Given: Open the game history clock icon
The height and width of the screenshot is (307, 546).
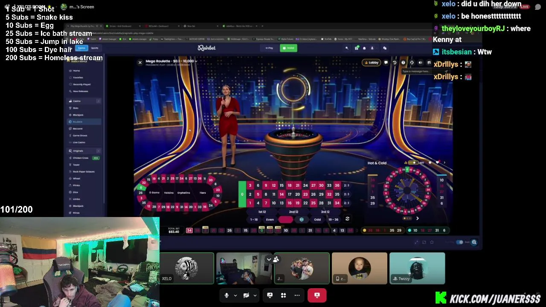Looking at the screenshot, I should pyautogui.click(x=395, y=63).
